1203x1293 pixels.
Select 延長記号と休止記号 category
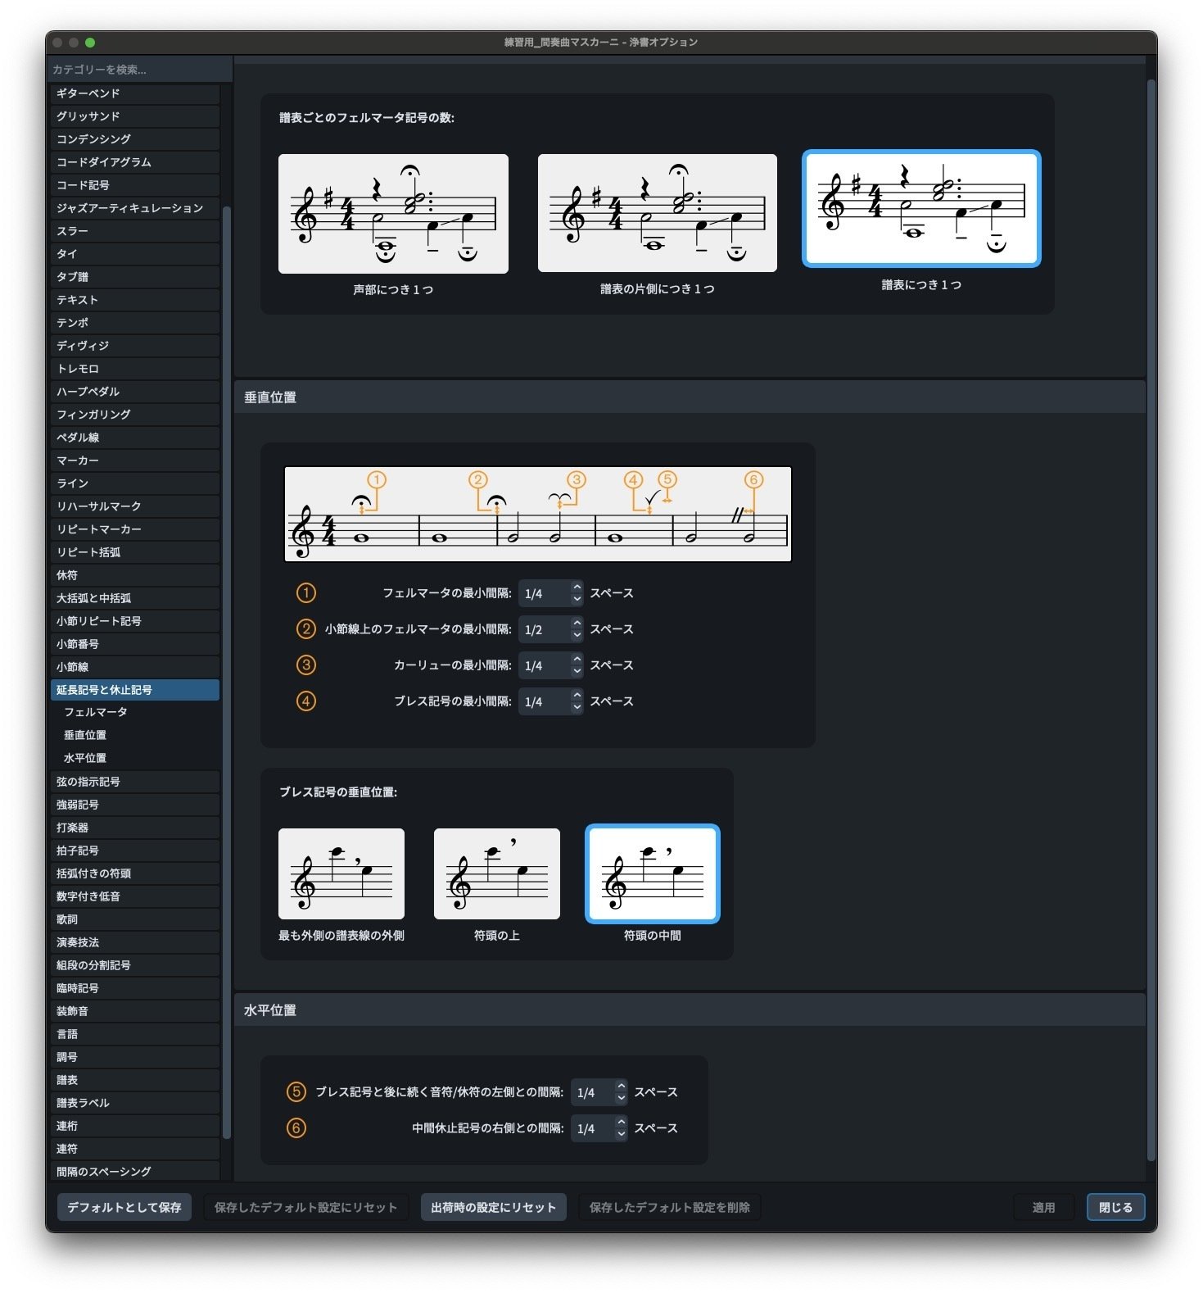[x=135, y=690]
